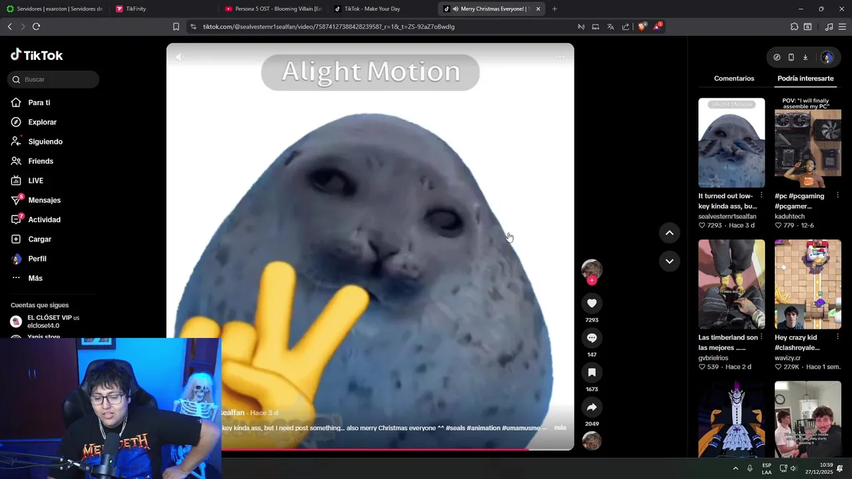Save video with bookmark icon

592,373
